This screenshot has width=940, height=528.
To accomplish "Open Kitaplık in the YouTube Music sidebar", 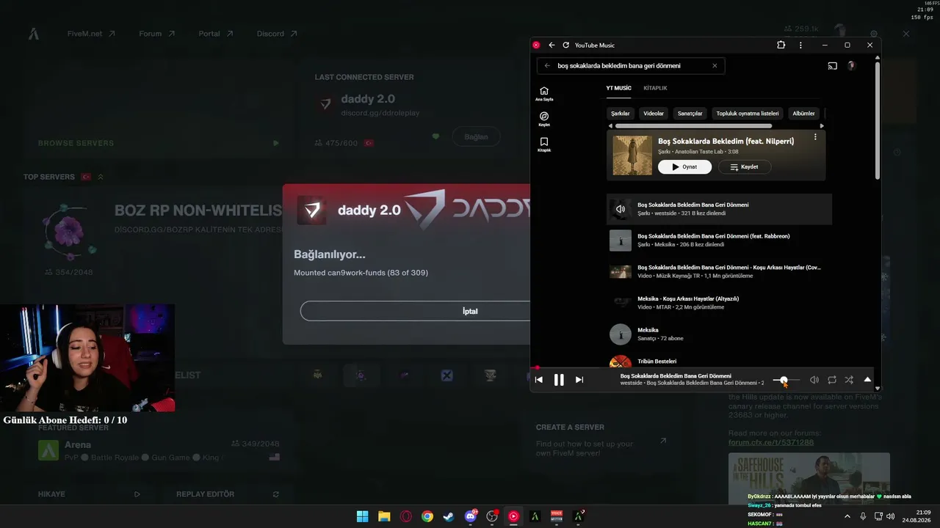I will coord(544,144).
